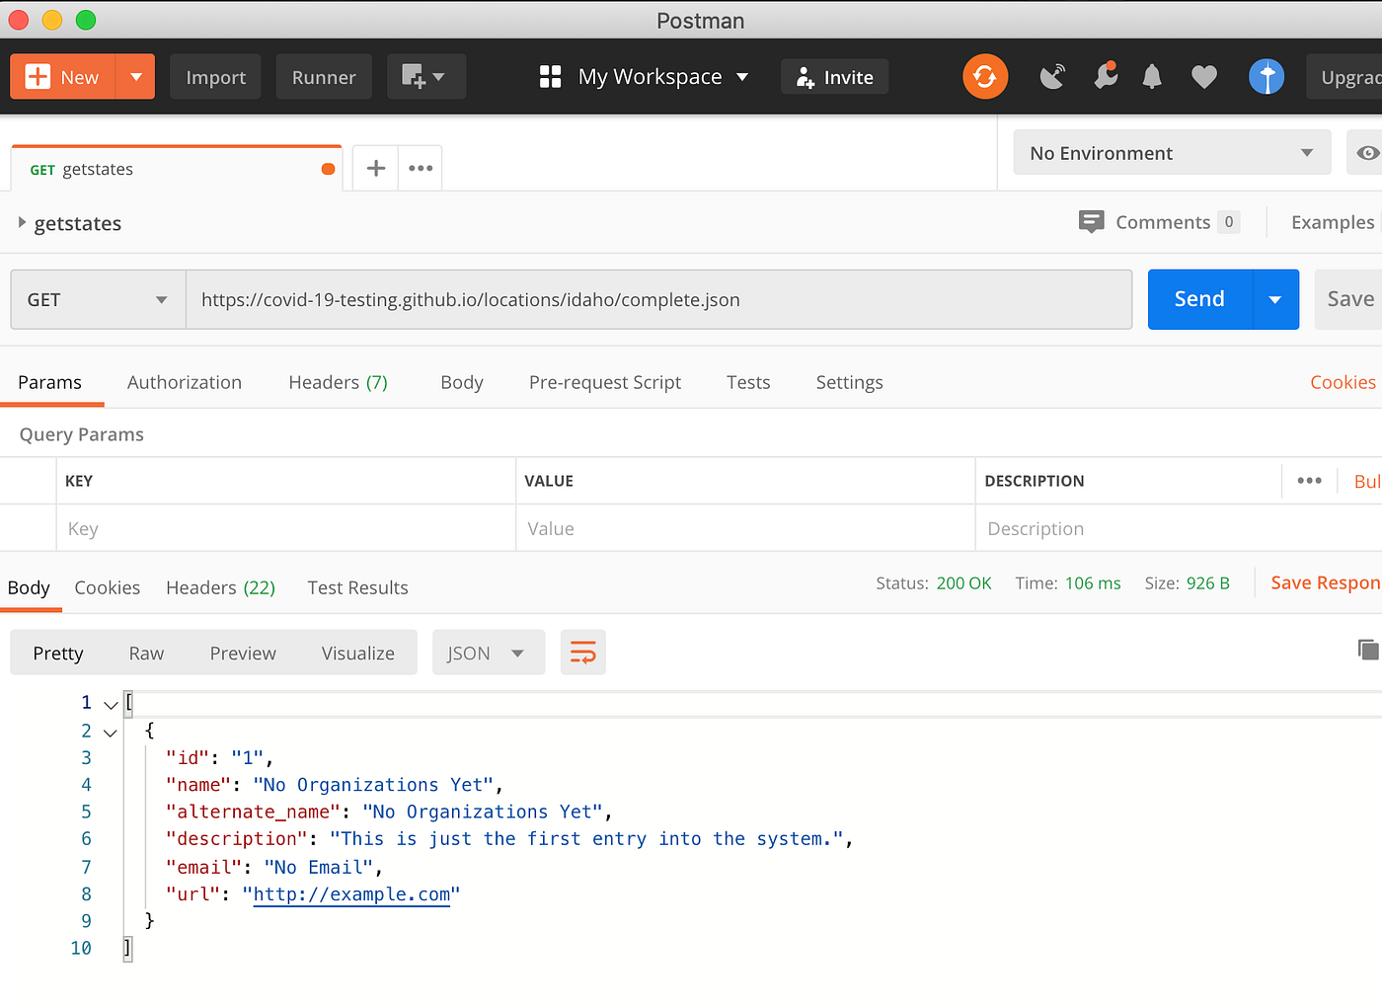Click the 926 B response size
The image size is (1382, 1008).
pyautogui.click(x=1208, y=583)
